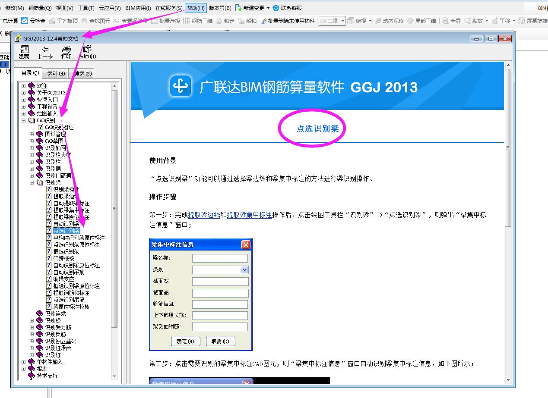Expand the 快速入门 tree node
Screen dimensions: 548x398
(x=24, y=100)
